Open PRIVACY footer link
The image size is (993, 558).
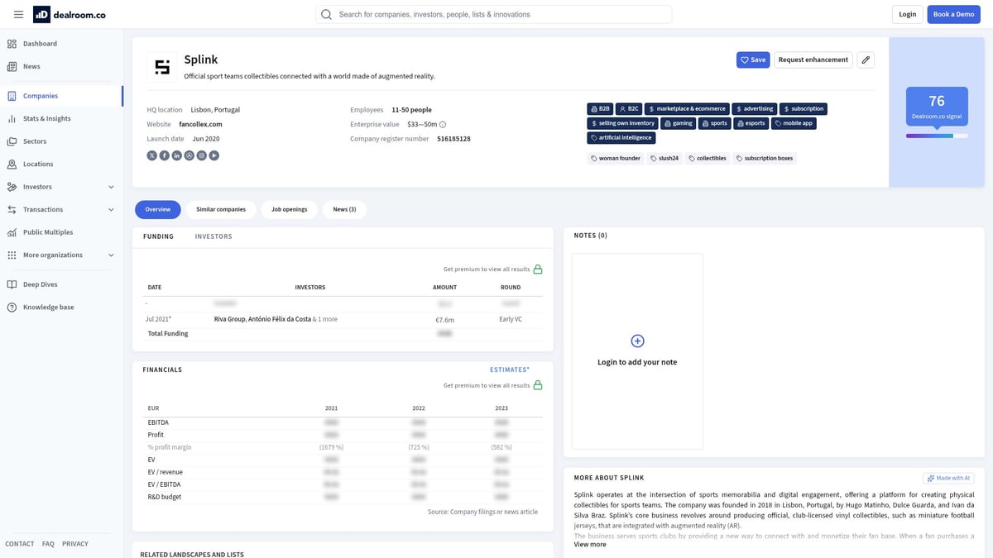coord(75,544)
